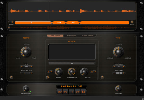Click the Volume knob

tap(118, 89)
